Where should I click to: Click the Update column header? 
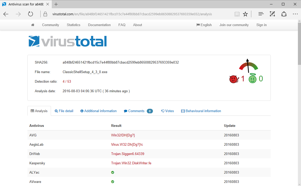230,126
